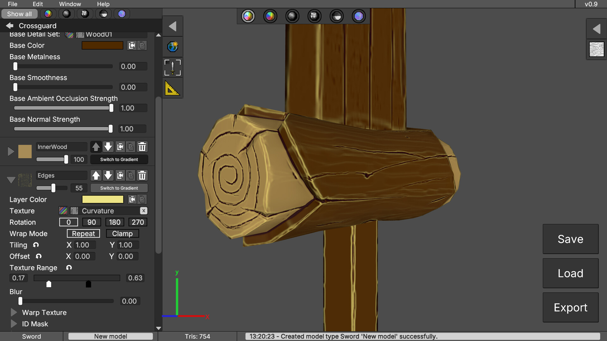The width and height of the screenshot is (607, 341).
Task: Click the New model name field
Action: tap(110, 336)
